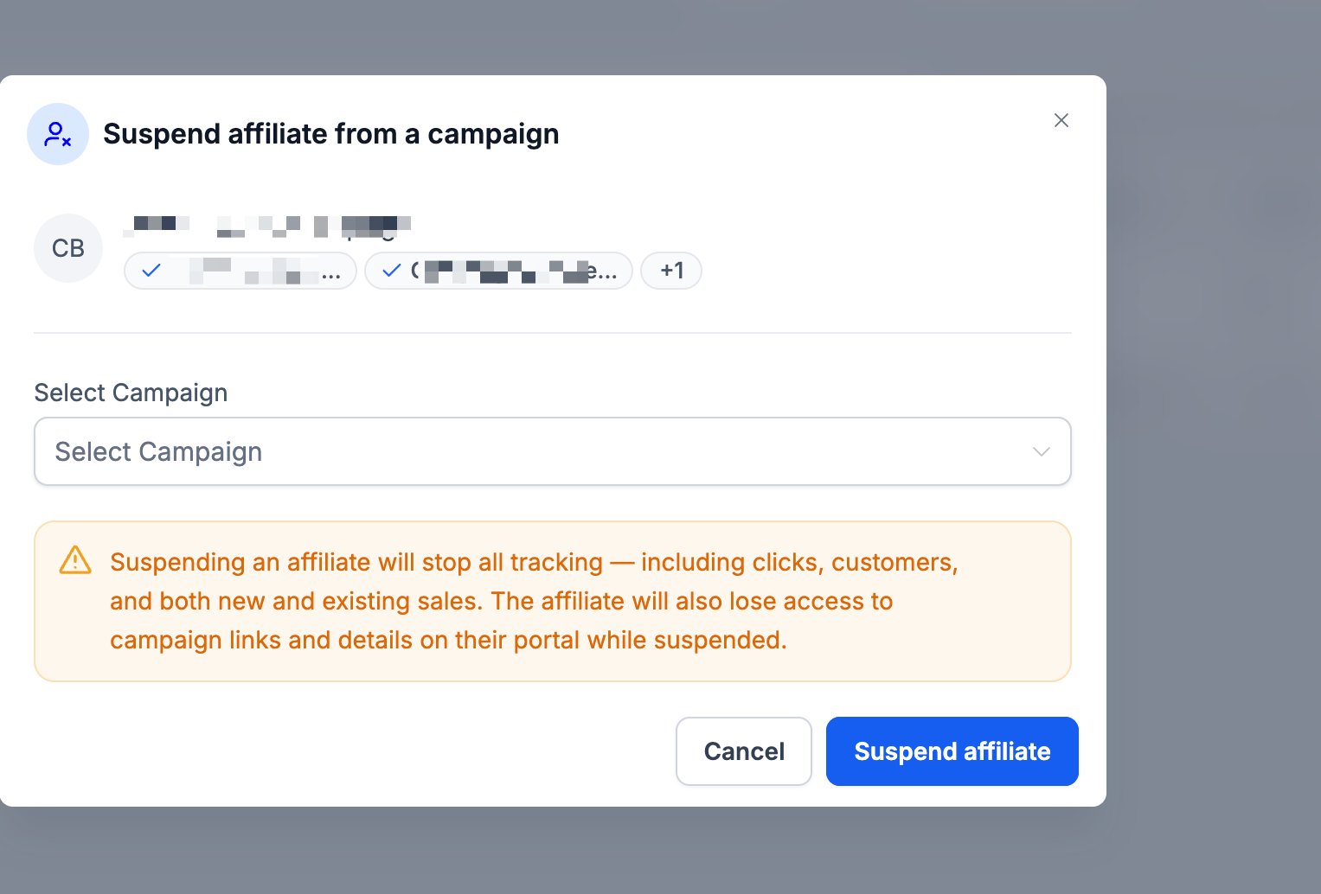The height and width of the screenshot is (894, 1321).
Task: Click the CB avatar circle
Action: (68, 248)
